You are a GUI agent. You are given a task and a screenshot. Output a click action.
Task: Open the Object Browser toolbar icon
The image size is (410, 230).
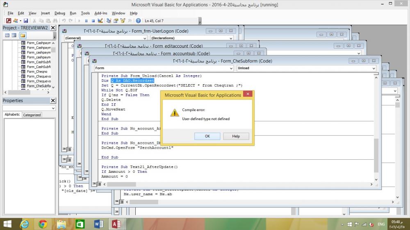pyautogui.click(x=123, y=20)
